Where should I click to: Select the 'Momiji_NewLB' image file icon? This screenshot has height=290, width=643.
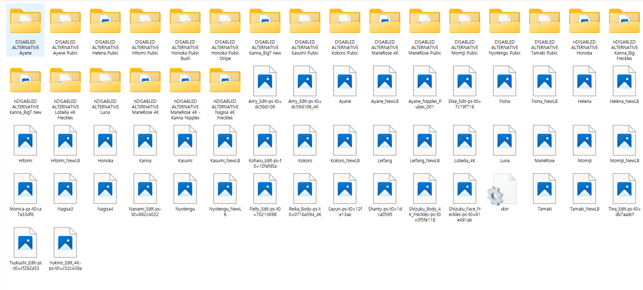pos(624,140)
